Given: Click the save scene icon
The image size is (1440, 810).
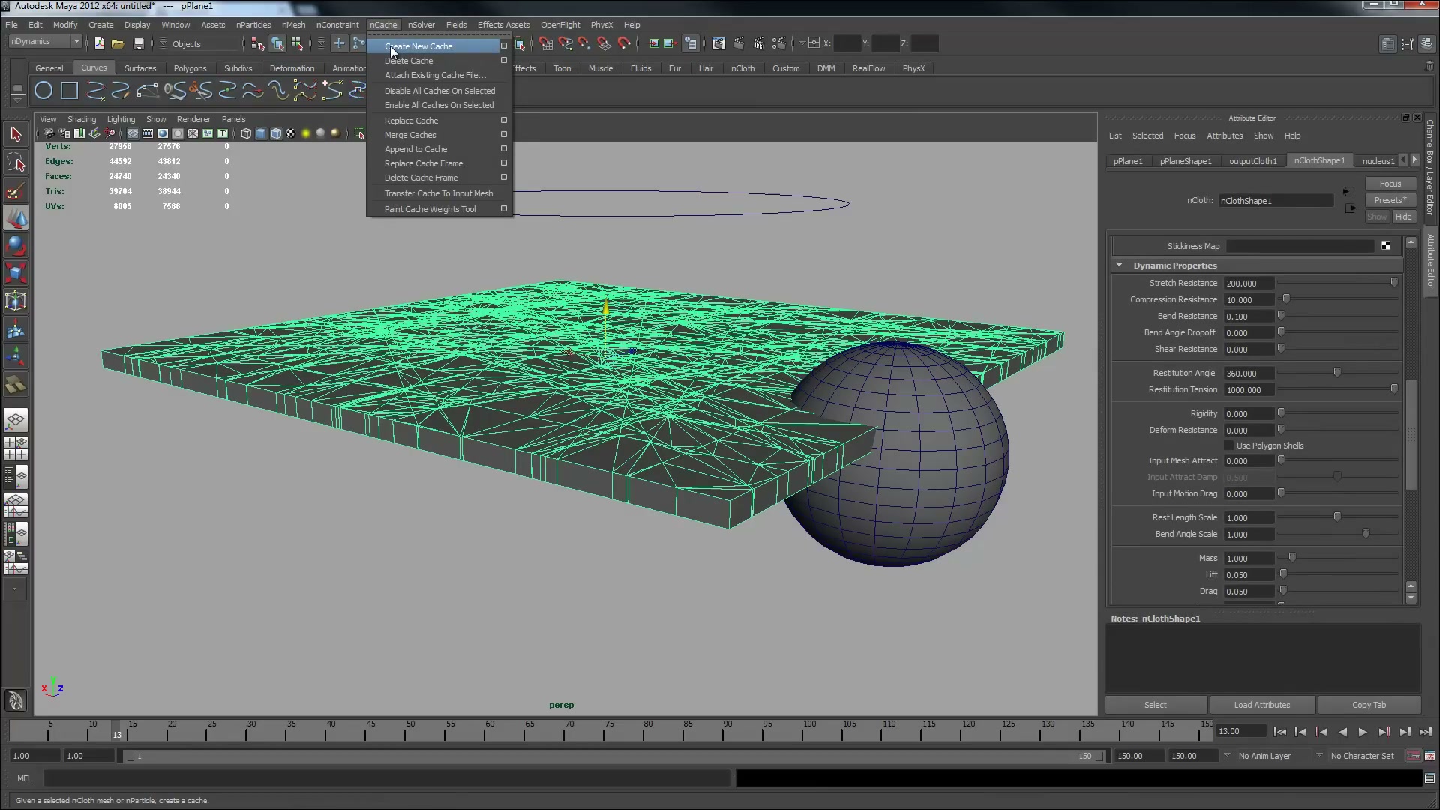Looking at the screenshot, I should [x=138, y=44].
